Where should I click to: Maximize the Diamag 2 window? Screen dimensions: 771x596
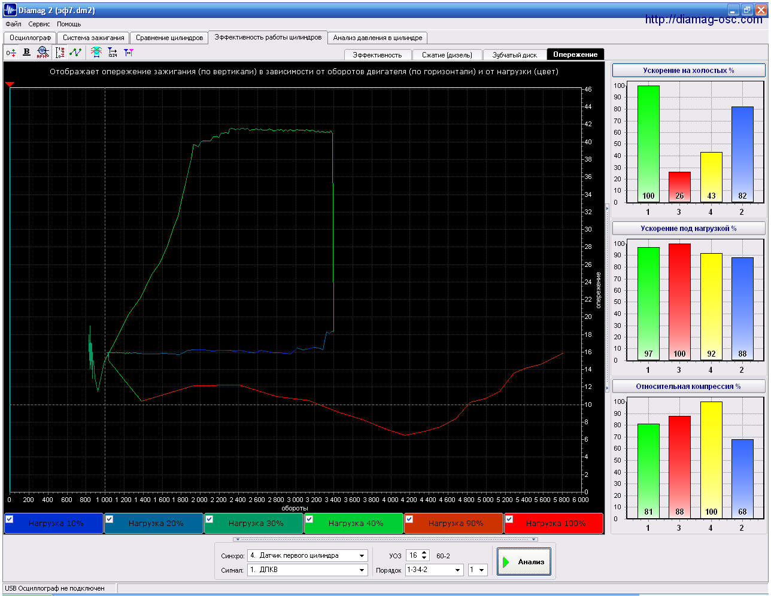[746, 10]
